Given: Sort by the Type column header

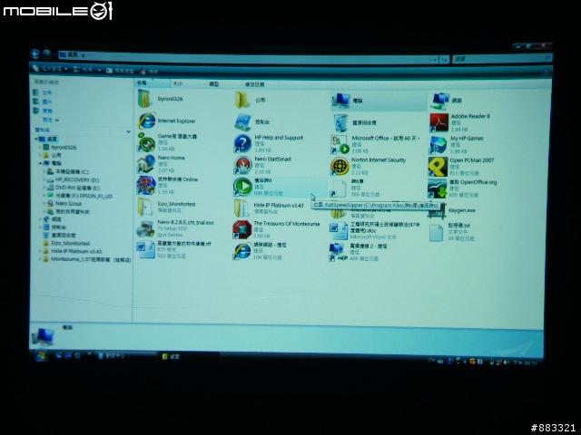Looking at the screenshot, I should pos(224,84).
